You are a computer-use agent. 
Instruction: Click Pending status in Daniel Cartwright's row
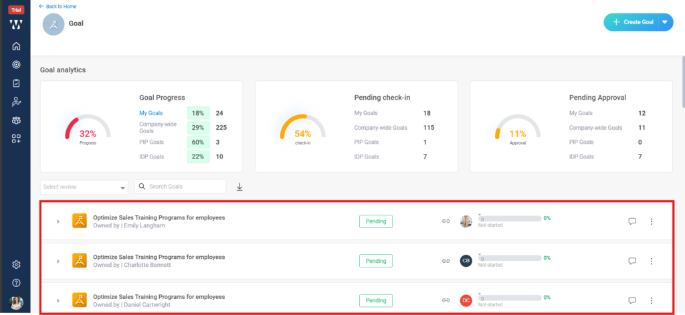coord(376,300)
